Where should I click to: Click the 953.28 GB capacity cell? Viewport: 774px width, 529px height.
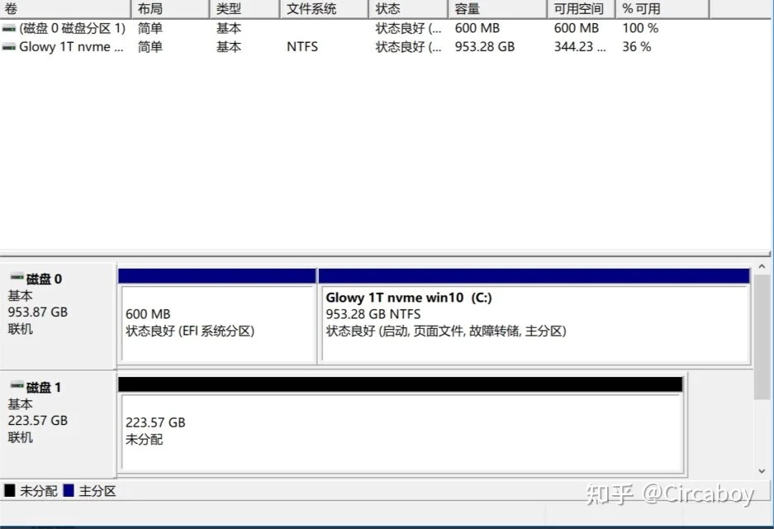click(485, 47)
